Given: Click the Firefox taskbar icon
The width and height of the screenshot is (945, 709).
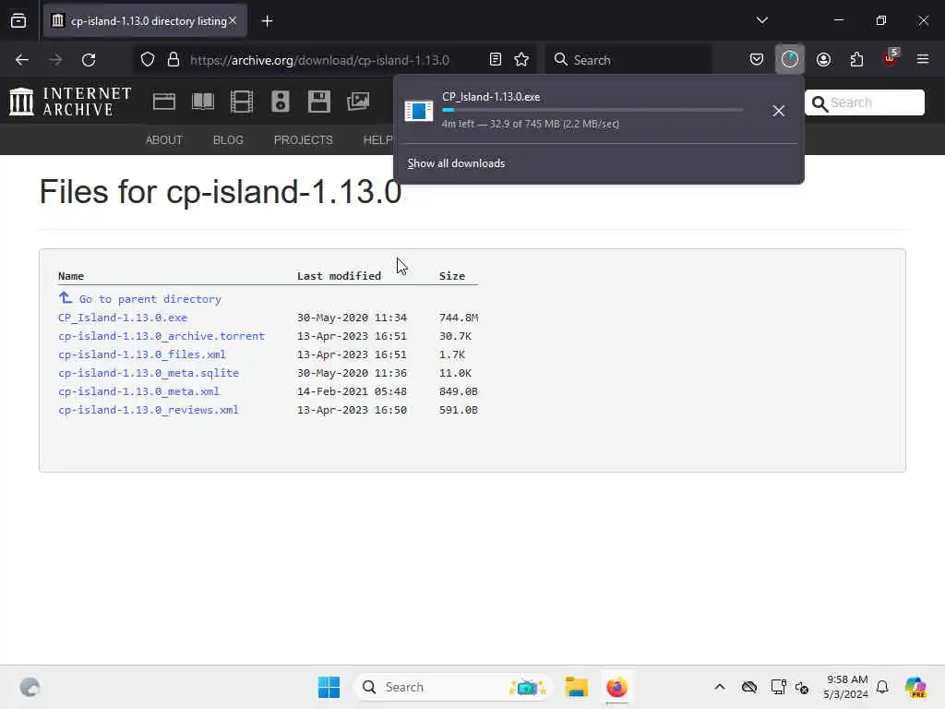Looking at the screenshot, I should point(616,687).
